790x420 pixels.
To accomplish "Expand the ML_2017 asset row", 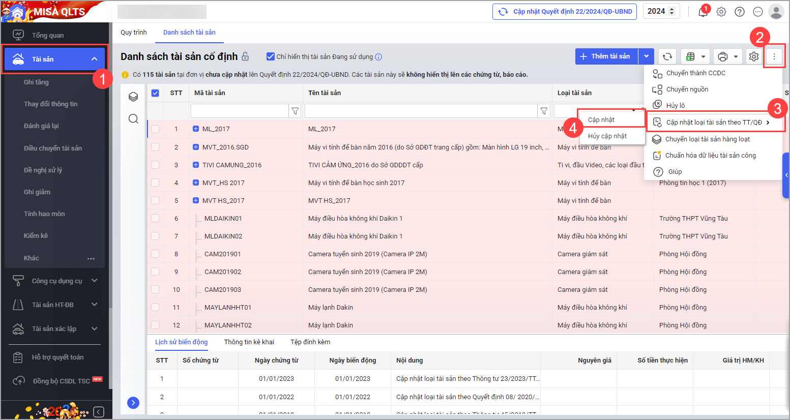I will point(196,129).
